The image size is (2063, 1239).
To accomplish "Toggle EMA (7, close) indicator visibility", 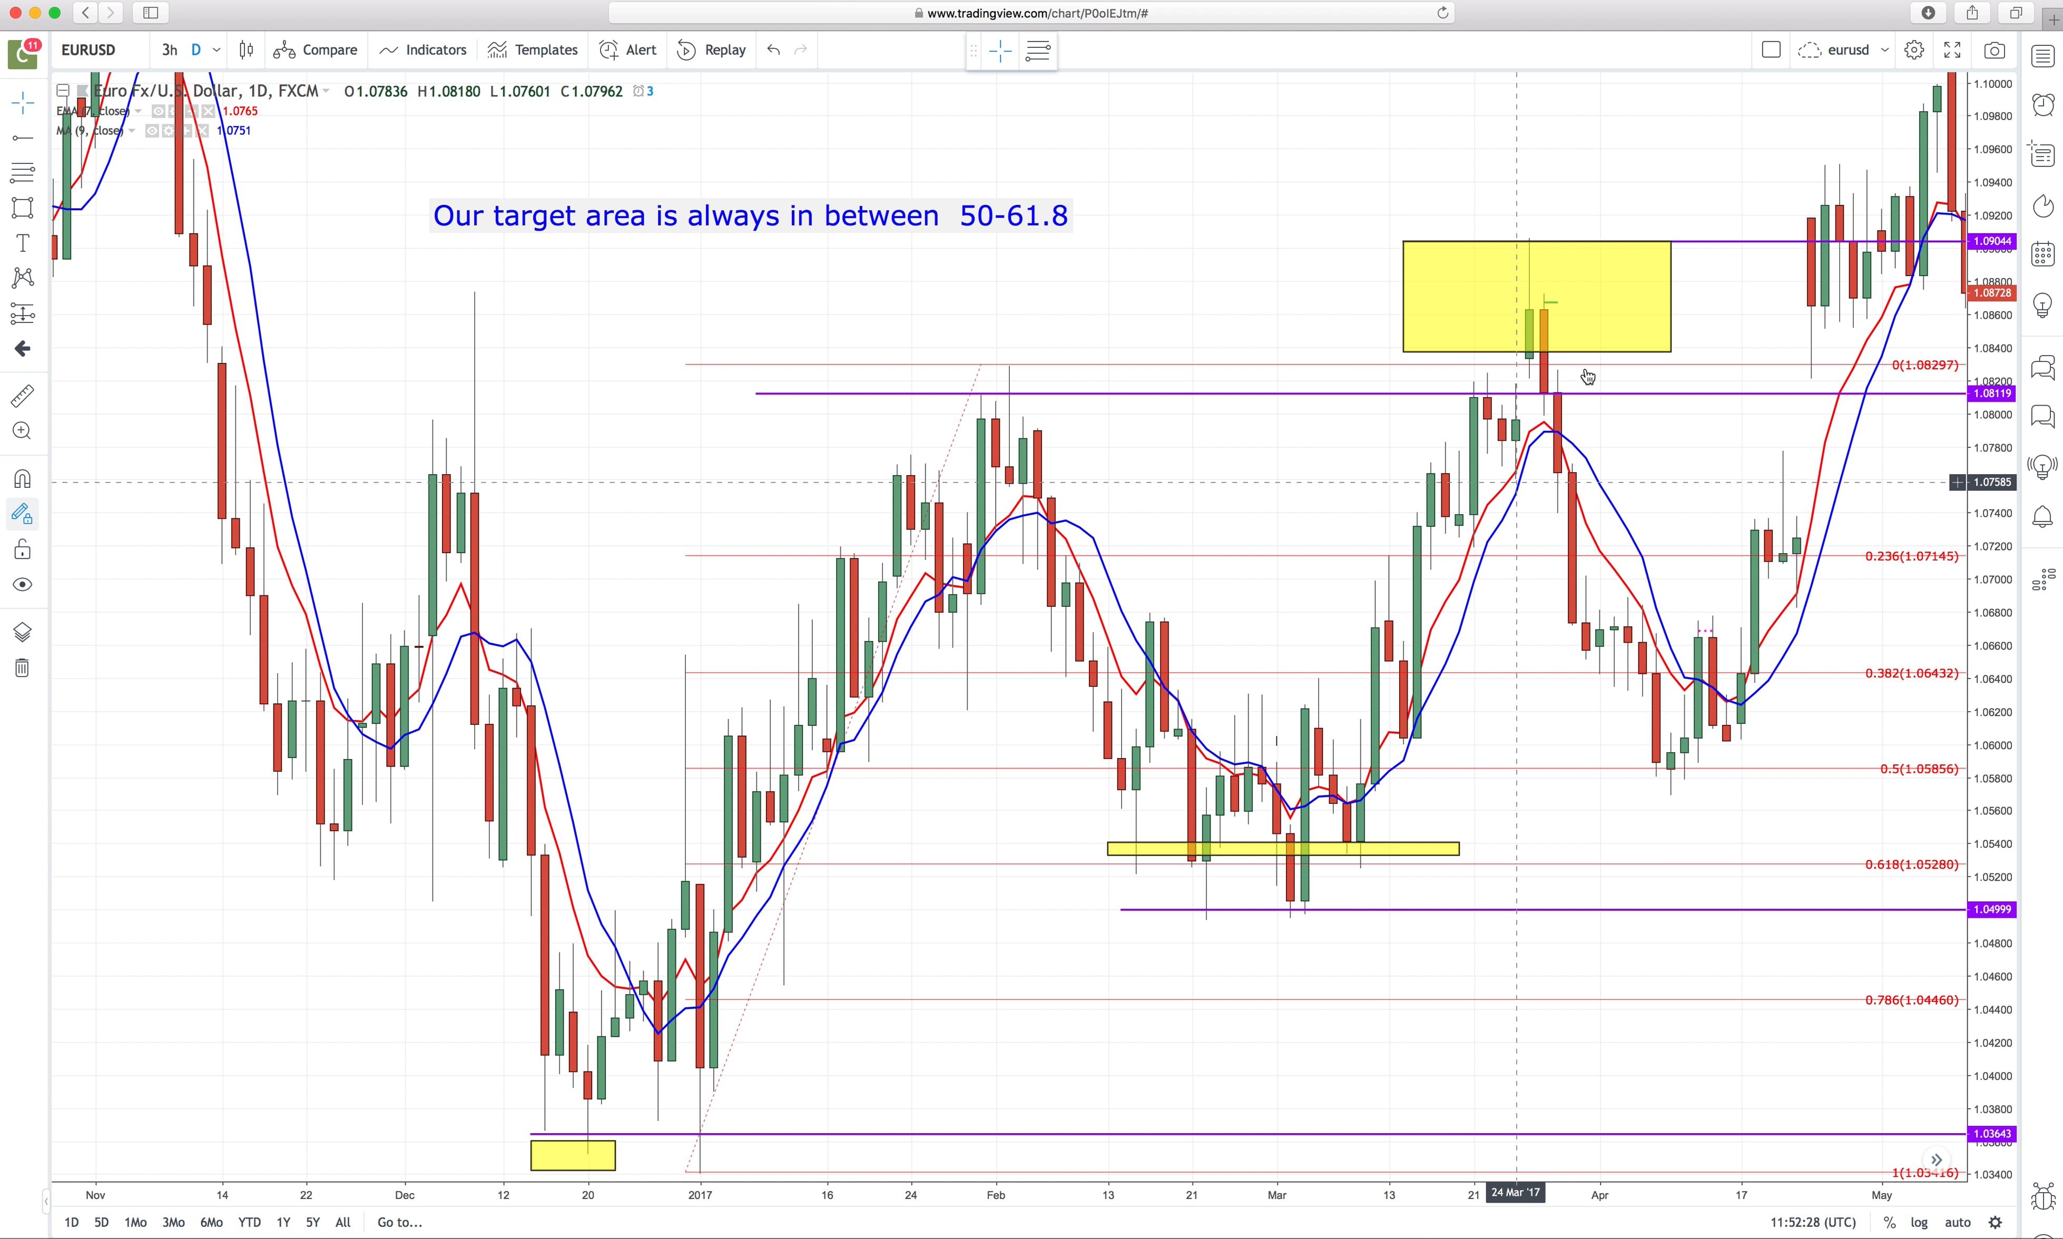I will (x=158, y=111).
